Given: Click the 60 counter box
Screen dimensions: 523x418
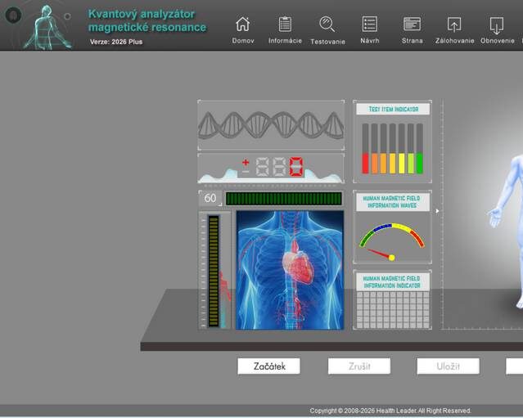Looking at the screenshot, I should [210, 198].
